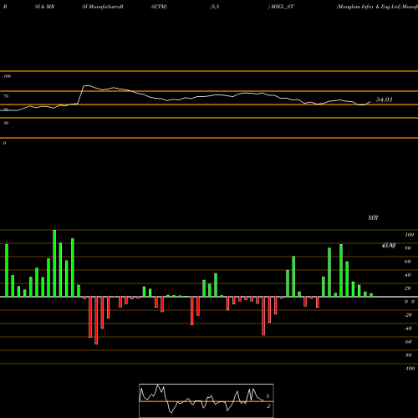Click the MR current value label near 80
This screenshot has width=418, height=418.
point(389,246)
